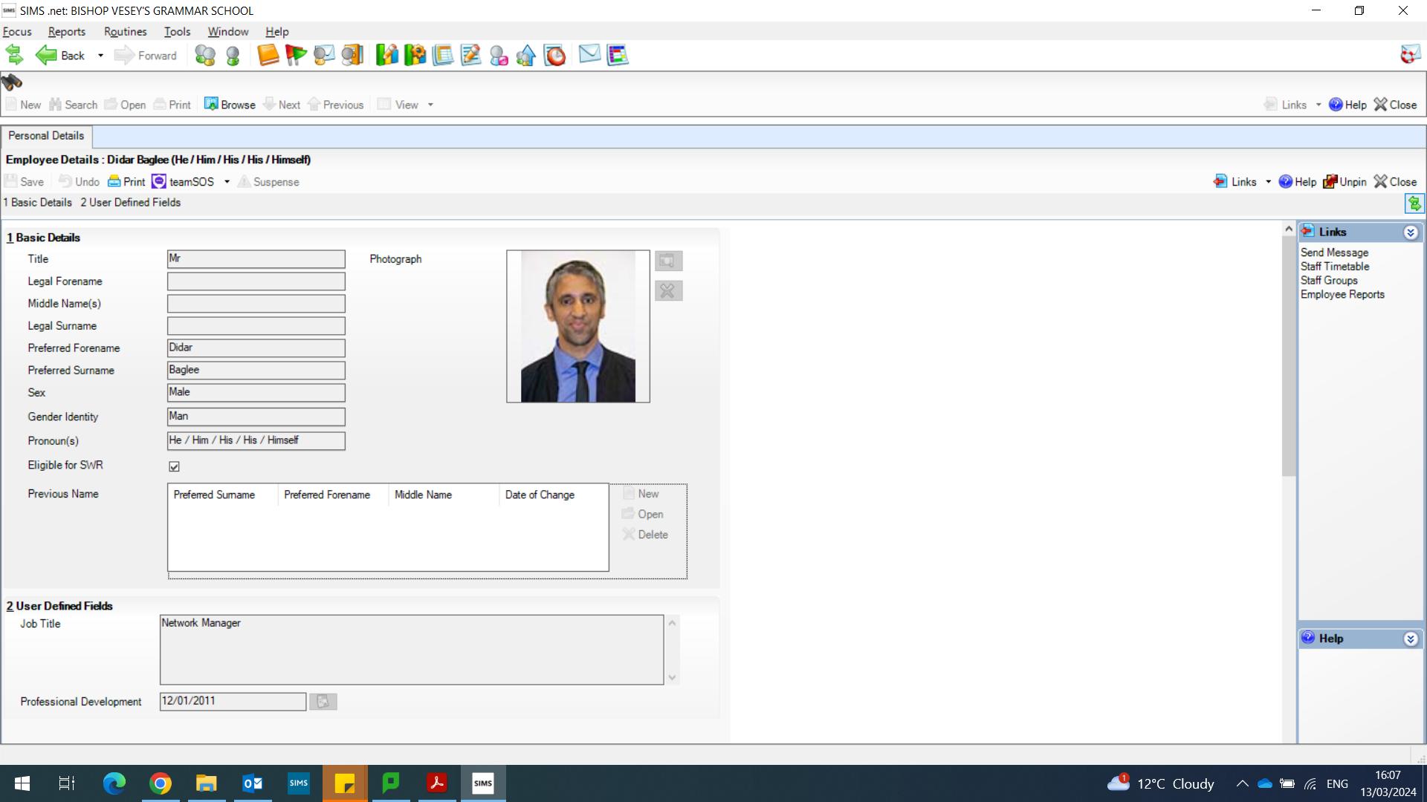Click into the Job Title text box
Viewport: 1427px width, 802px height.
click(411, 650)
